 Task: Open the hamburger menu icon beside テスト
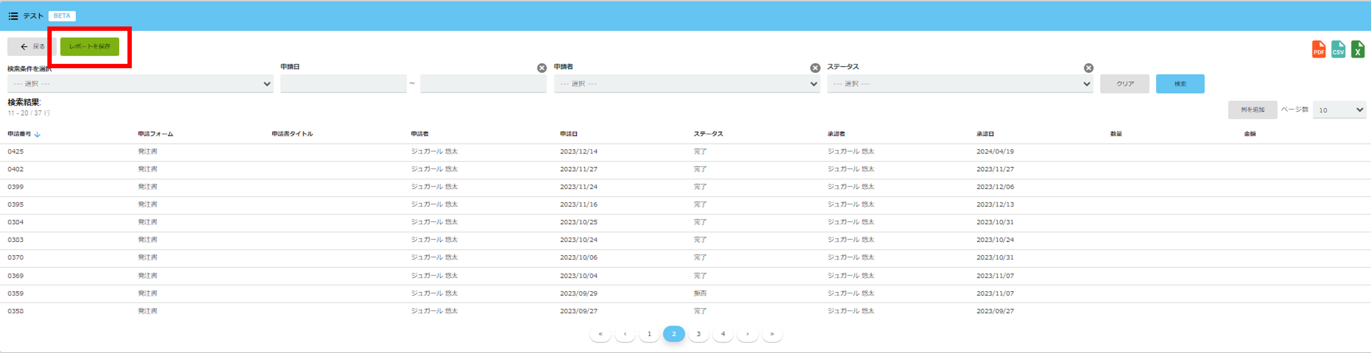pos(13,16)
